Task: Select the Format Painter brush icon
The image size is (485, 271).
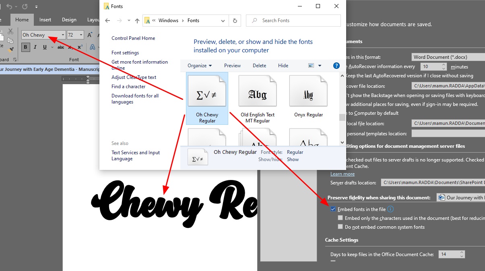Action: coord(11,49)
